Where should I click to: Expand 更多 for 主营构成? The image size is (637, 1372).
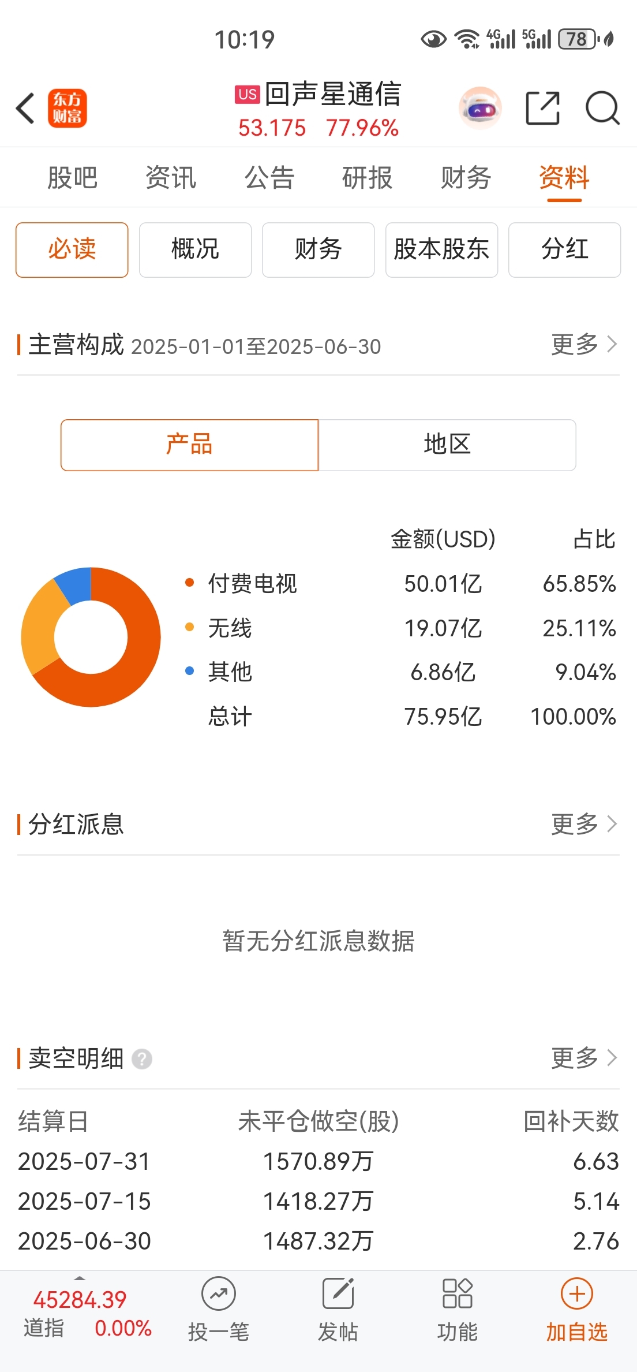(x=584, y=345)
